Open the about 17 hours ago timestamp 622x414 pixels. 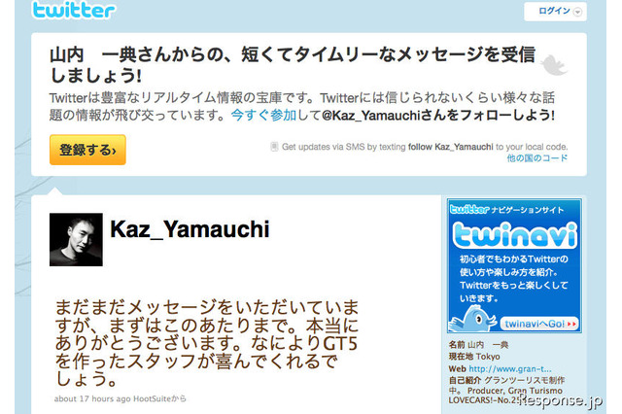92,398
